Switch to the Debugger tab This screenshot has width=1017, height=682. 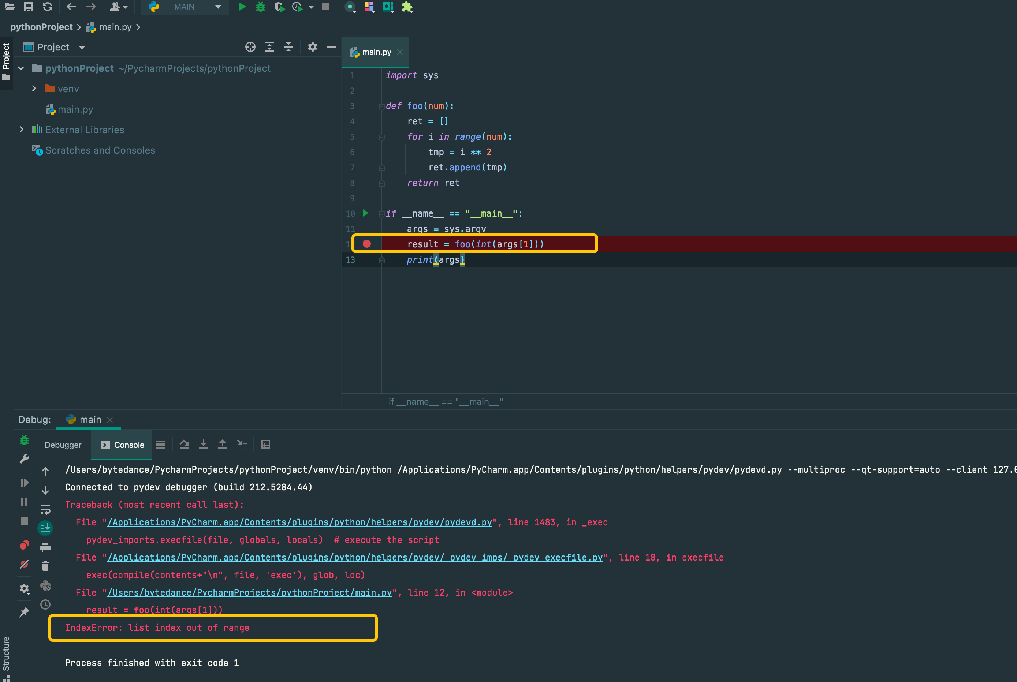63,445
